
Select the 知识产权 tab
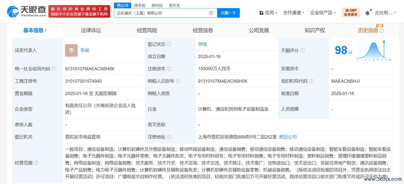click(315, 30)
